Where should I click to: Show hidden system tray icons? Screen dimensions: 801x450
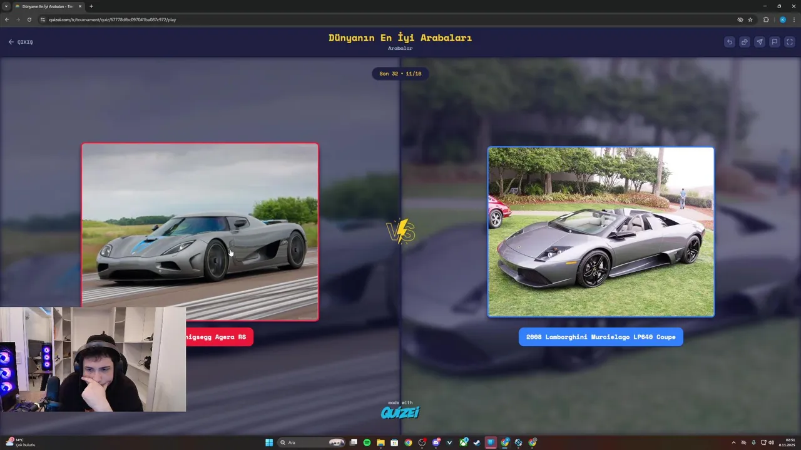point(733,442)
